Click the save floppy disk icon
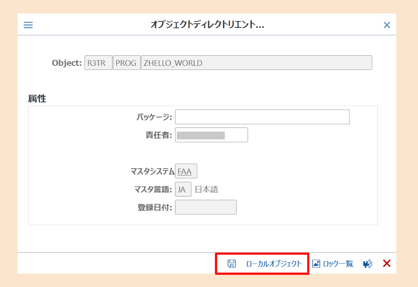The height and width of the screenshot is (287, 418). pyautogui.click(x=232, y=264)
